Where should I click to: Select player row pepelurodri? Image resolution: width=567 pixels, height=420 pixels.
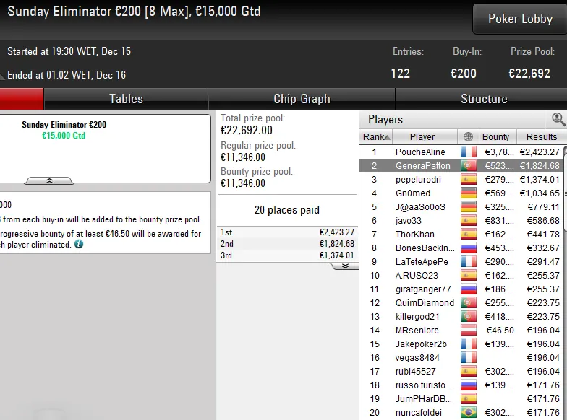tap(461, 179)
